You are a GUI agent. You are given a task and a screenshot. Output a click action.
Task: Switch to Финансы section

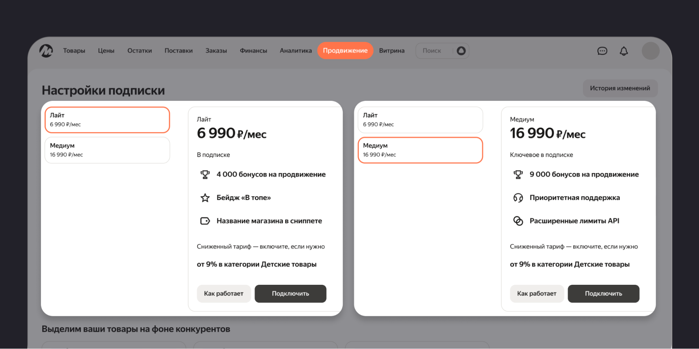[x=253, y=51]
